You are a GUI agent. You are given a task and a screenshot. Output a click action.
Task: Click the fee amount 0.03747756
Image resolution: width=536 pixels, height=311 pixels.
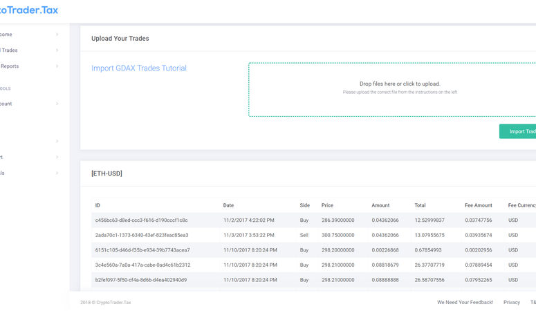[x=478, y=220]
